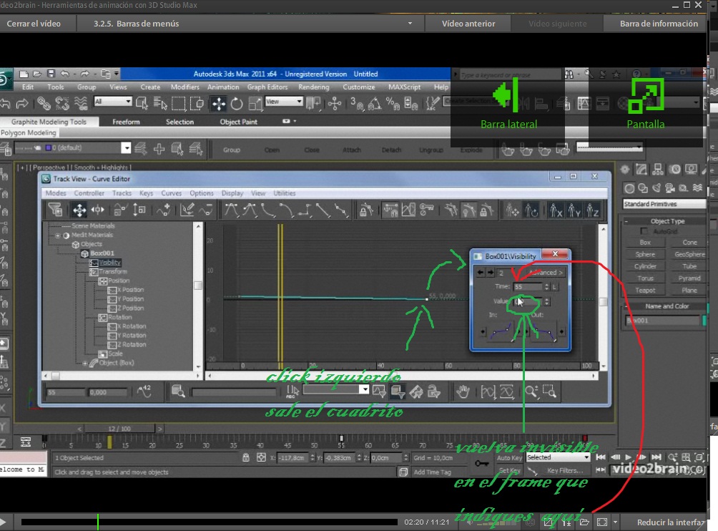
Task: Set tangents to Linear in Curve Editor
Action: [x=323, y=210]
